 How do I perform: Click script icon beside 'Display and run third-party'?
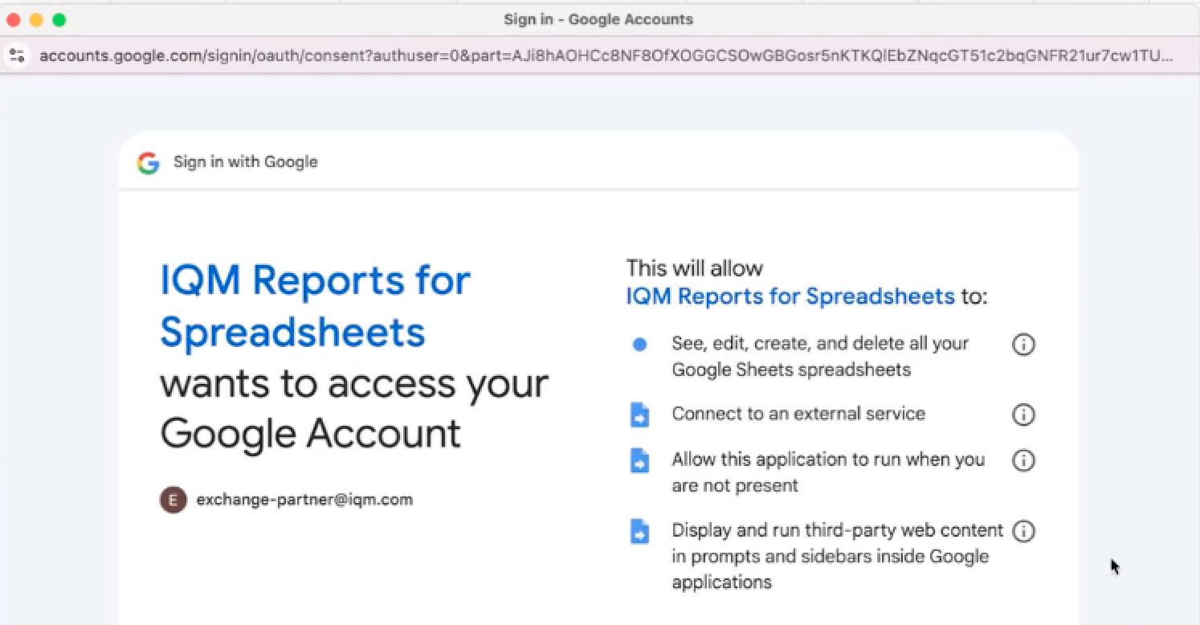[639, 532]
